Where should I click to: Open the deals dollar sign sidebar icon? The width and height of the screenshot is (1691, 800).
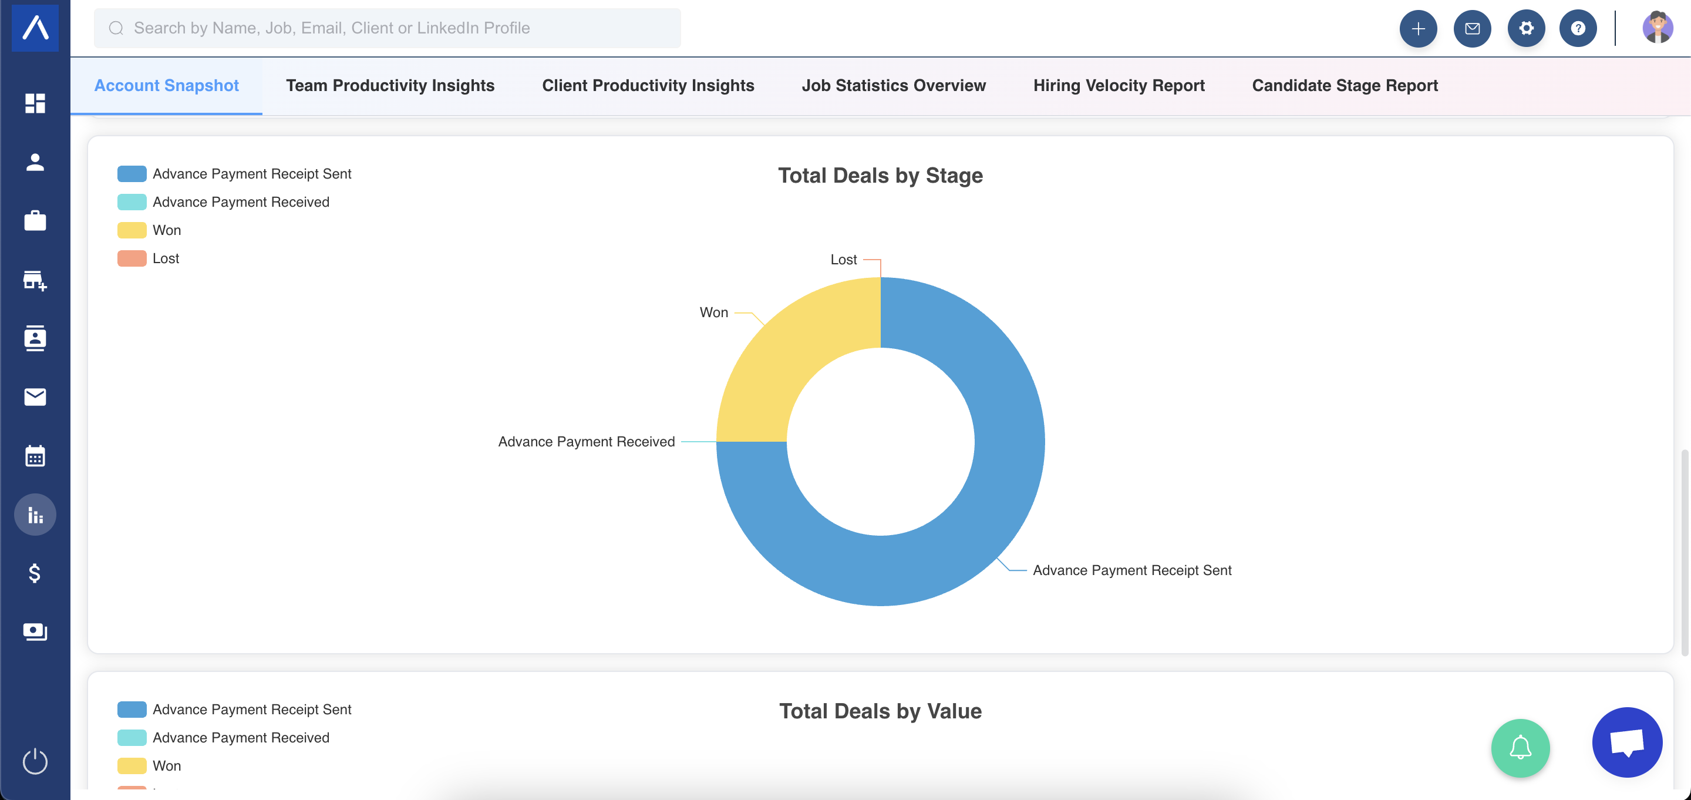coord(35,573)
